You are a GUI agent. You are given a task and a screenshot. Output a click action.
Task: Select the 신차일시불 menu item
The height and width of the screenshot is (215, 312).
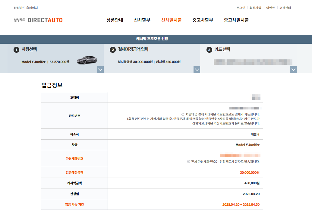pyautogui.click(x=171, y=20)
